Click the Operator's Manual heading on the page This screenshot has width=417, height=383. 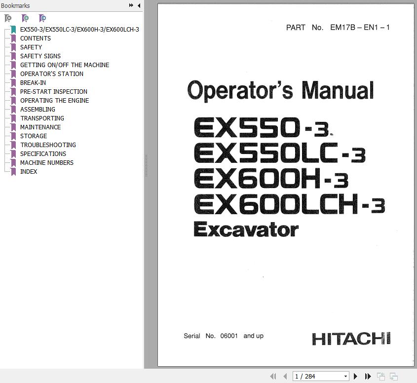pos(281,90)
